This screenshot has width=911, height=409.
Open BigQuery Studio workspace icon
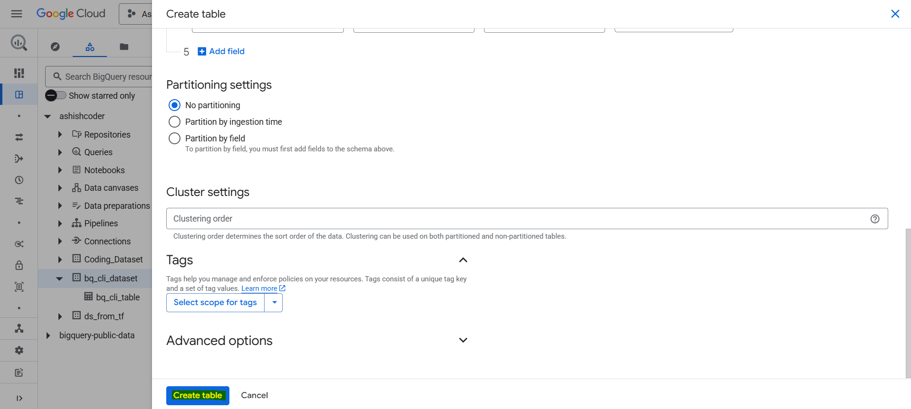19,94
